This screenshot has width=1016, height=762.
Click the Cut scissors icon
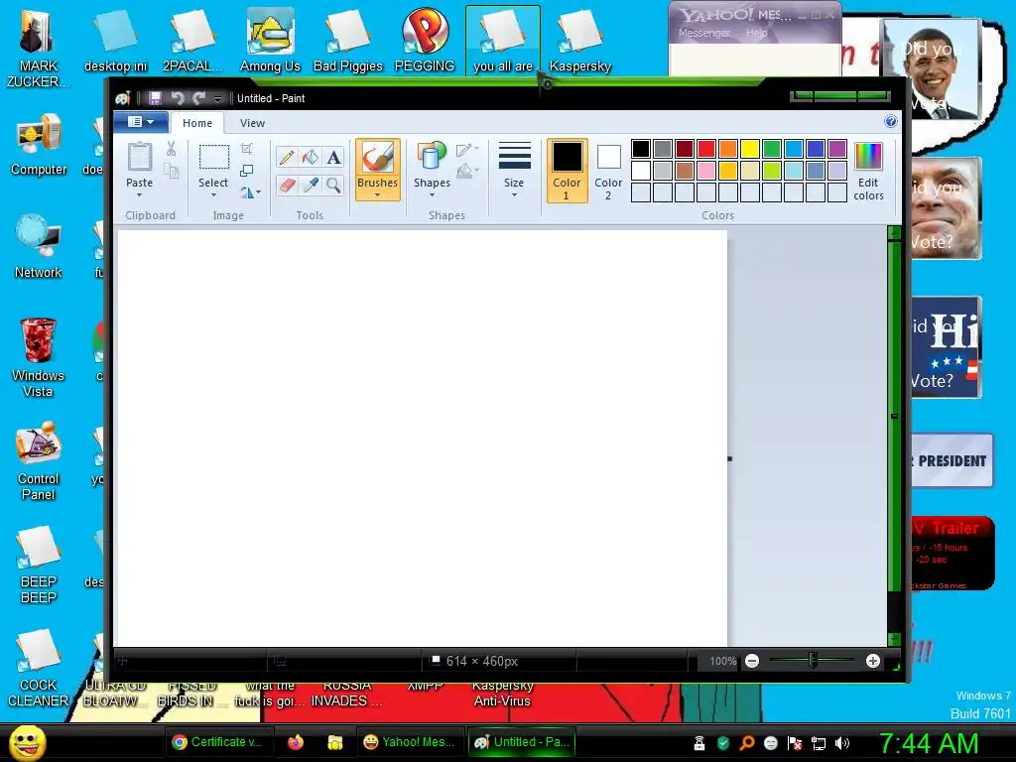pos(171,149)
